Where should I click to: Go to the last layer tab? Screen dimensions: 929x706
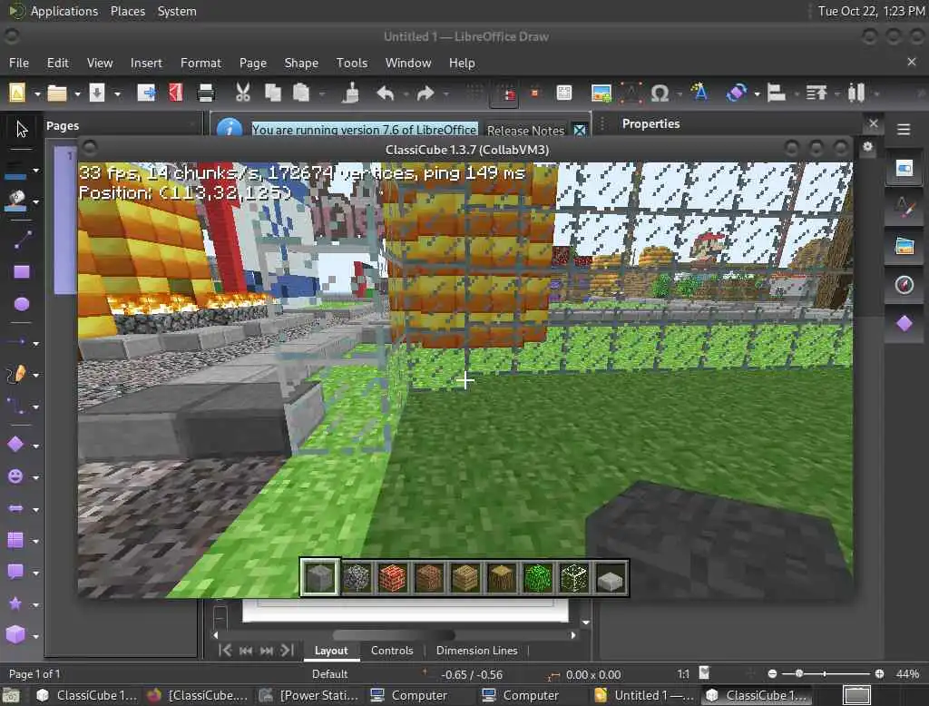tap(288, 651)
